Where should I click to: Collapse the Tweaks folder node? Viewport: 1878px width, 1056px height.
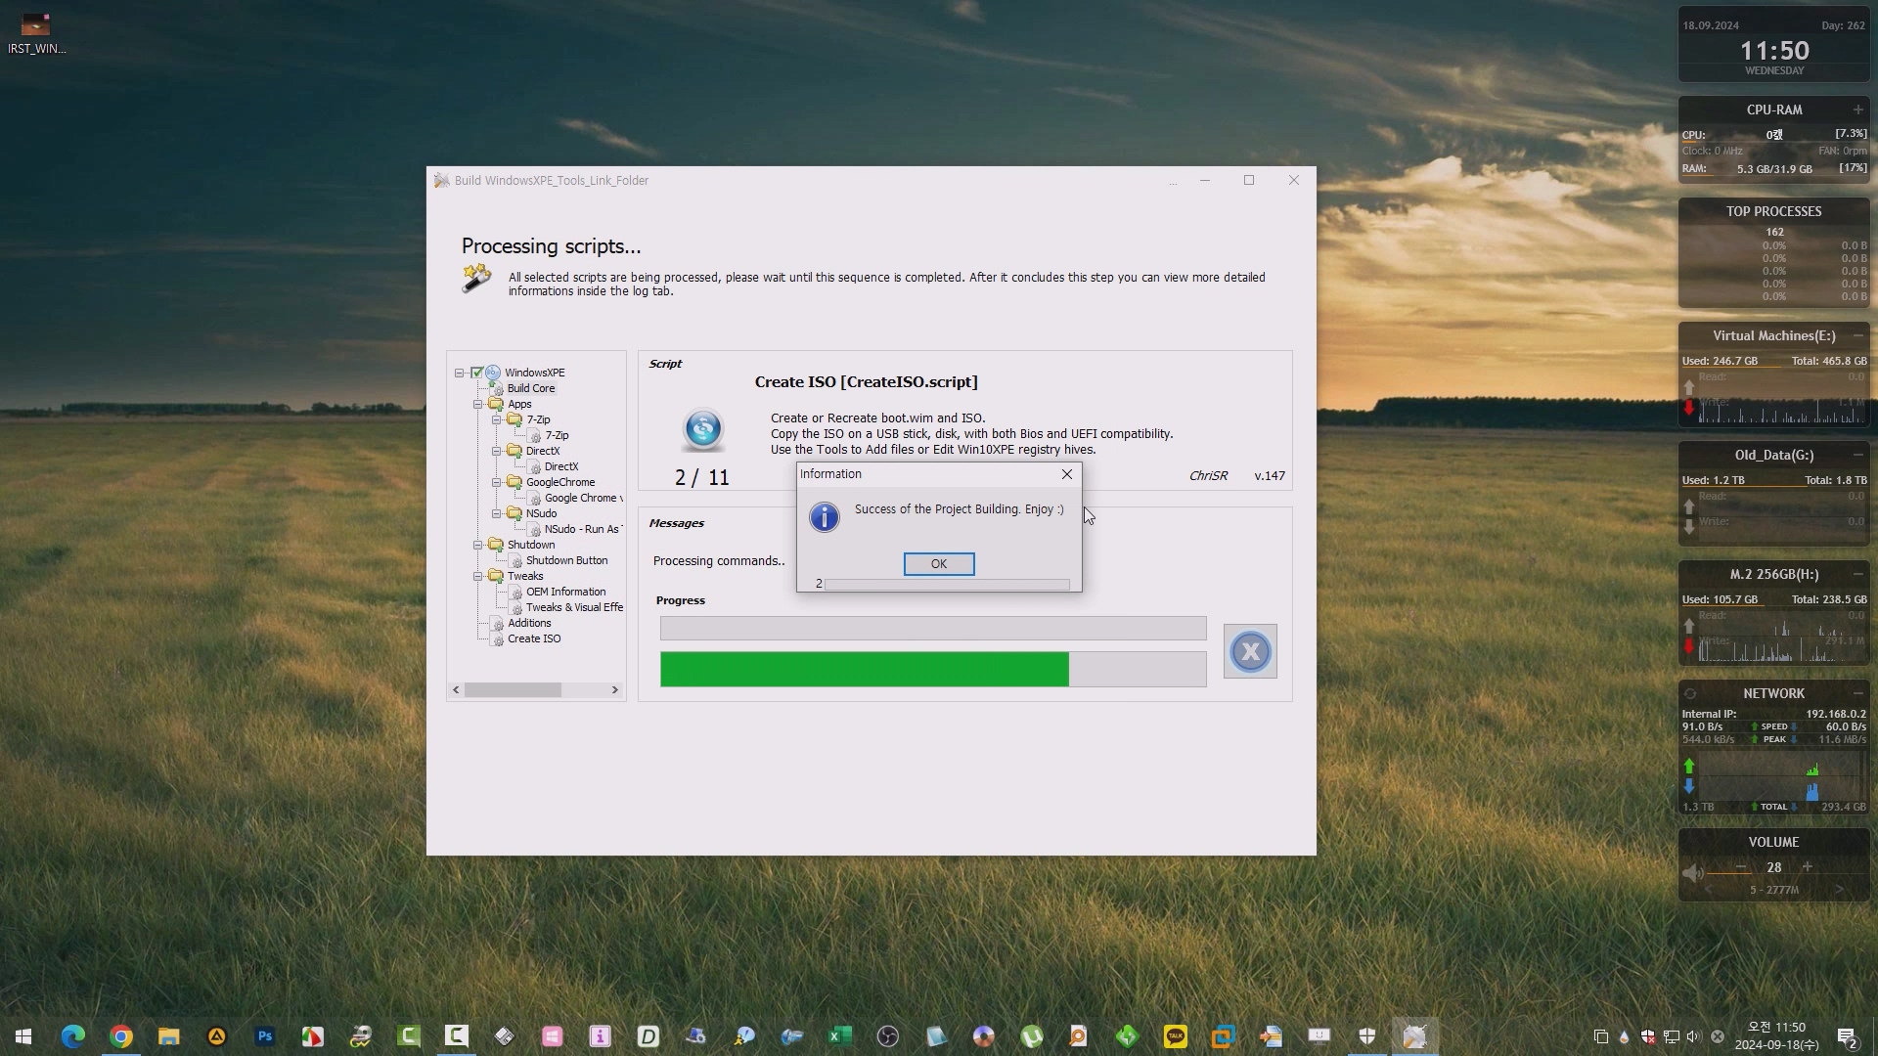pyautogui.click(x=478, y=576)
